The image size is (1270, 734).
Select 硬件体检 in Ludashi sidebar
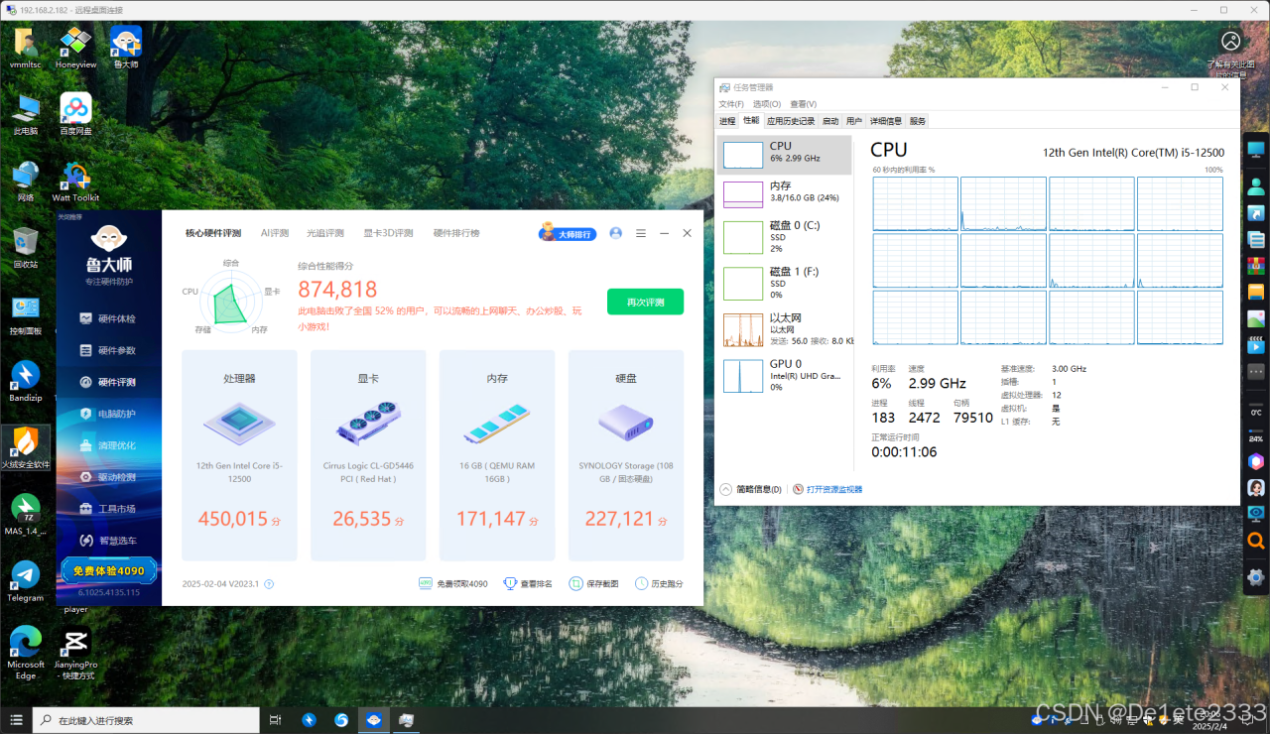(x=107, y=319)
